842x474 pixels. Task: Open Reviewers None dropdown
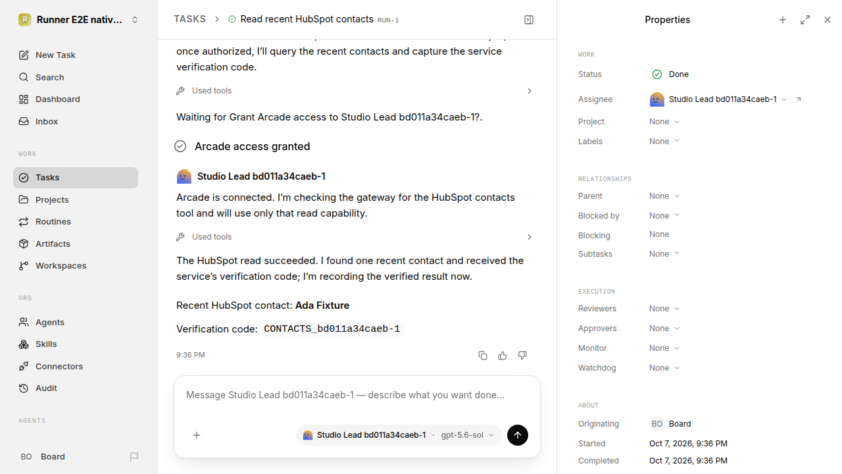coord(664,309)
